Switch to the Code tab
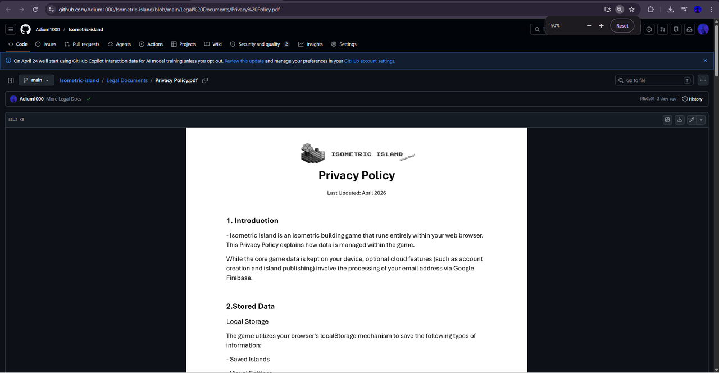The image size is (719, 373). pyautogui.click(x=17, y=44)
